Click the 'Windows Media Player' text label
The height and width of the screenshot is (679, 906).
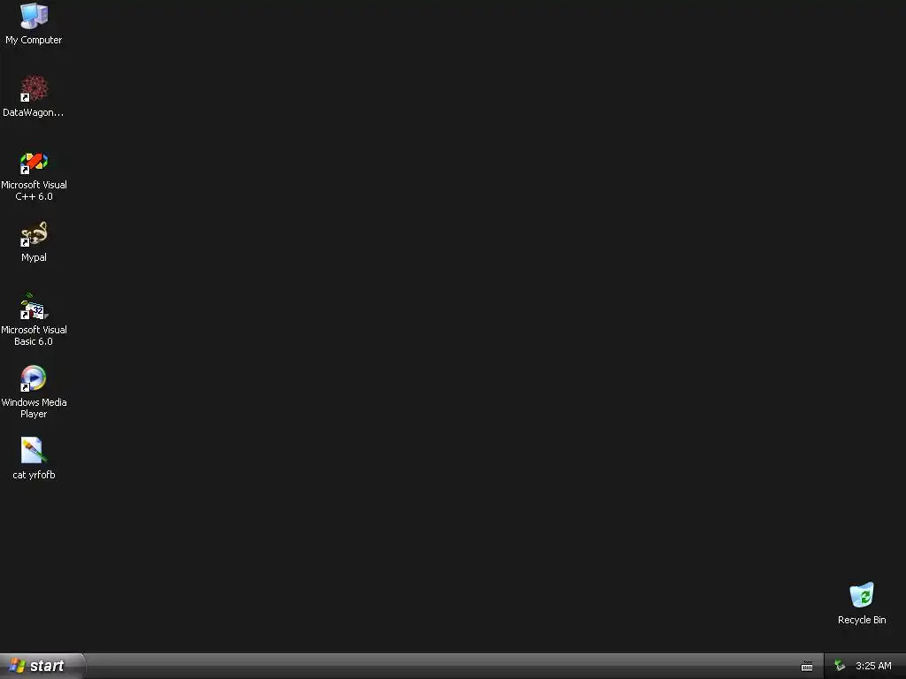(x=34, y=408)
